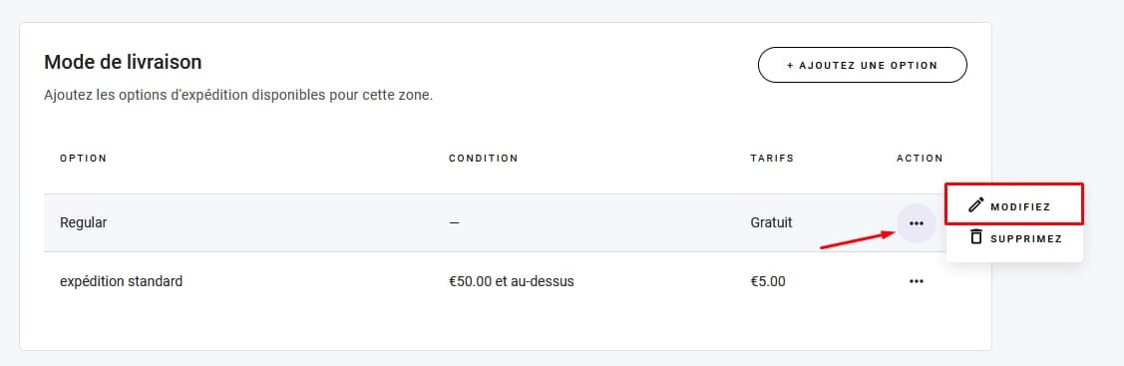The height and width of the screenshot is (366, 1124).
Task: Click the Mode de livraison heading
Action: 123,62
